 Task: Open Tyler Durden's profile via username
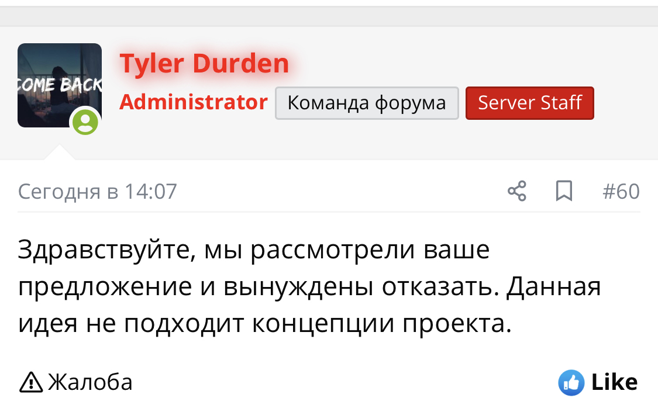204,64
